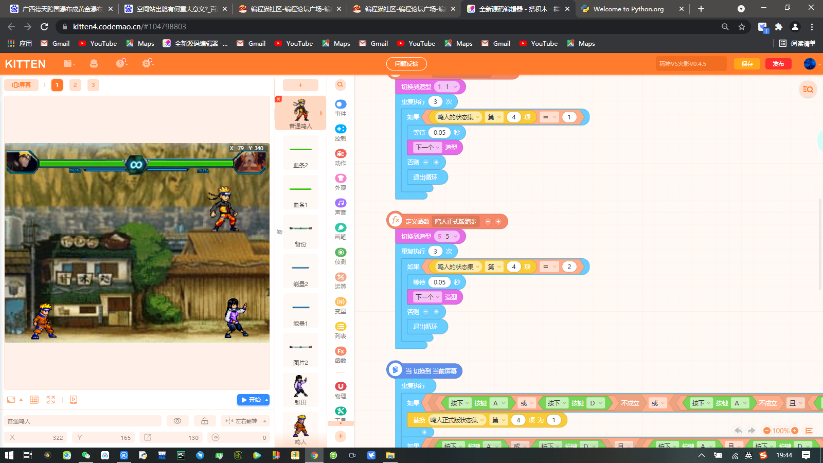Image resolution: width=823 pixels, height=463 pixels.
Task: Open the 左右翻转 rotation style dropdown
Action: (245, 421)
